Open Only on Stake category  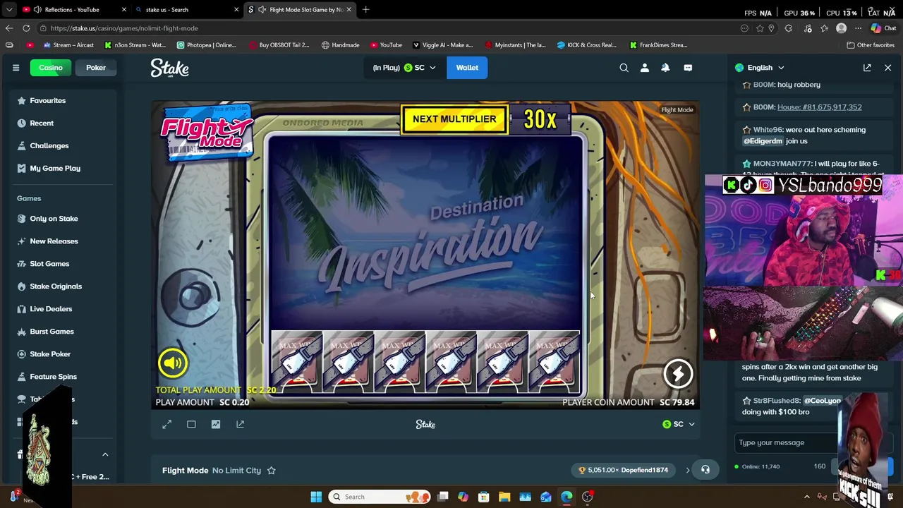click(x=54, y=219)
